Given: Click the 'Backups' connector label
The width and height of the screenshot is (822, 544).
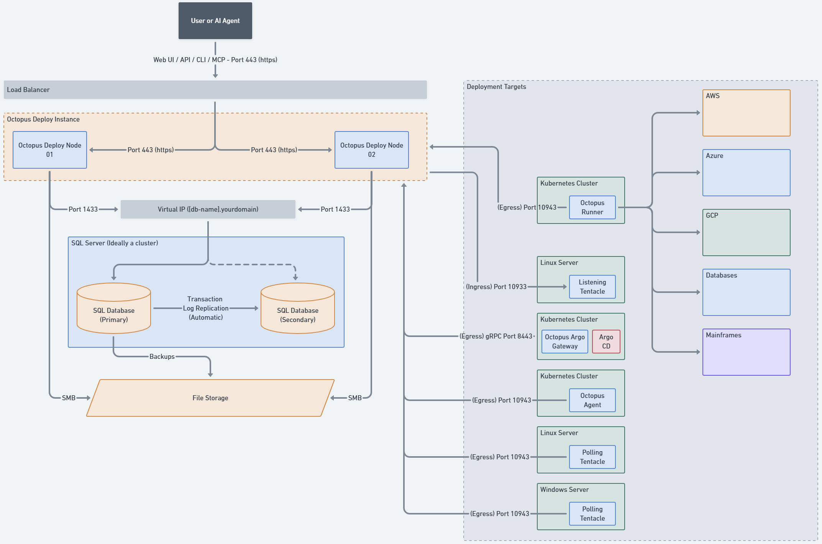Looking at the screenshot, I should [162, 357].
